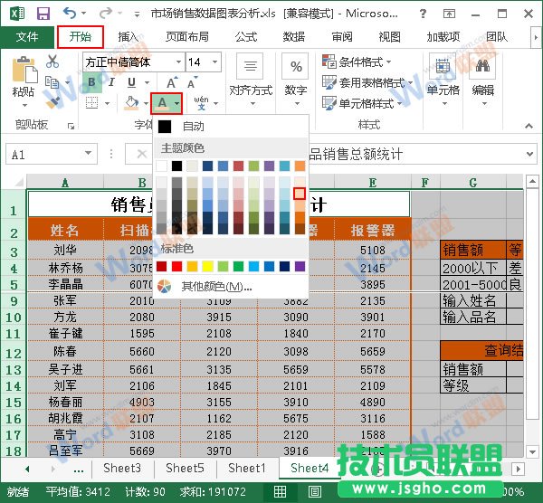Image resolution: width=543 pixels, height=503 pixels.
Task: Open 套用表格格式 table format
Action: (367, 82)
